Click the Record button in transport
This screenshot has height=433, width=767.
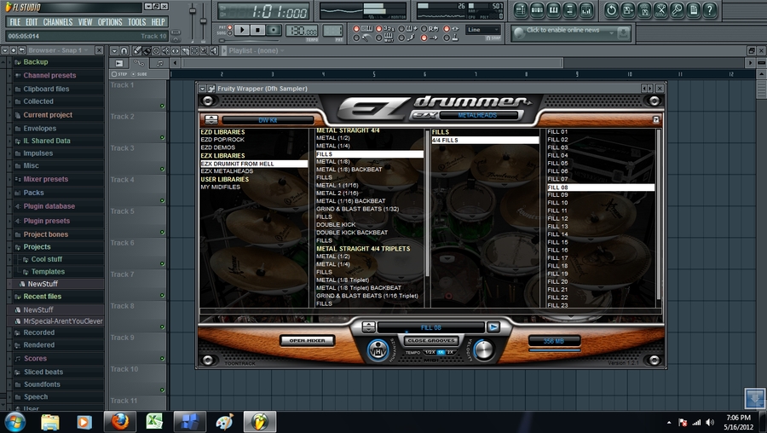point(274,30)
